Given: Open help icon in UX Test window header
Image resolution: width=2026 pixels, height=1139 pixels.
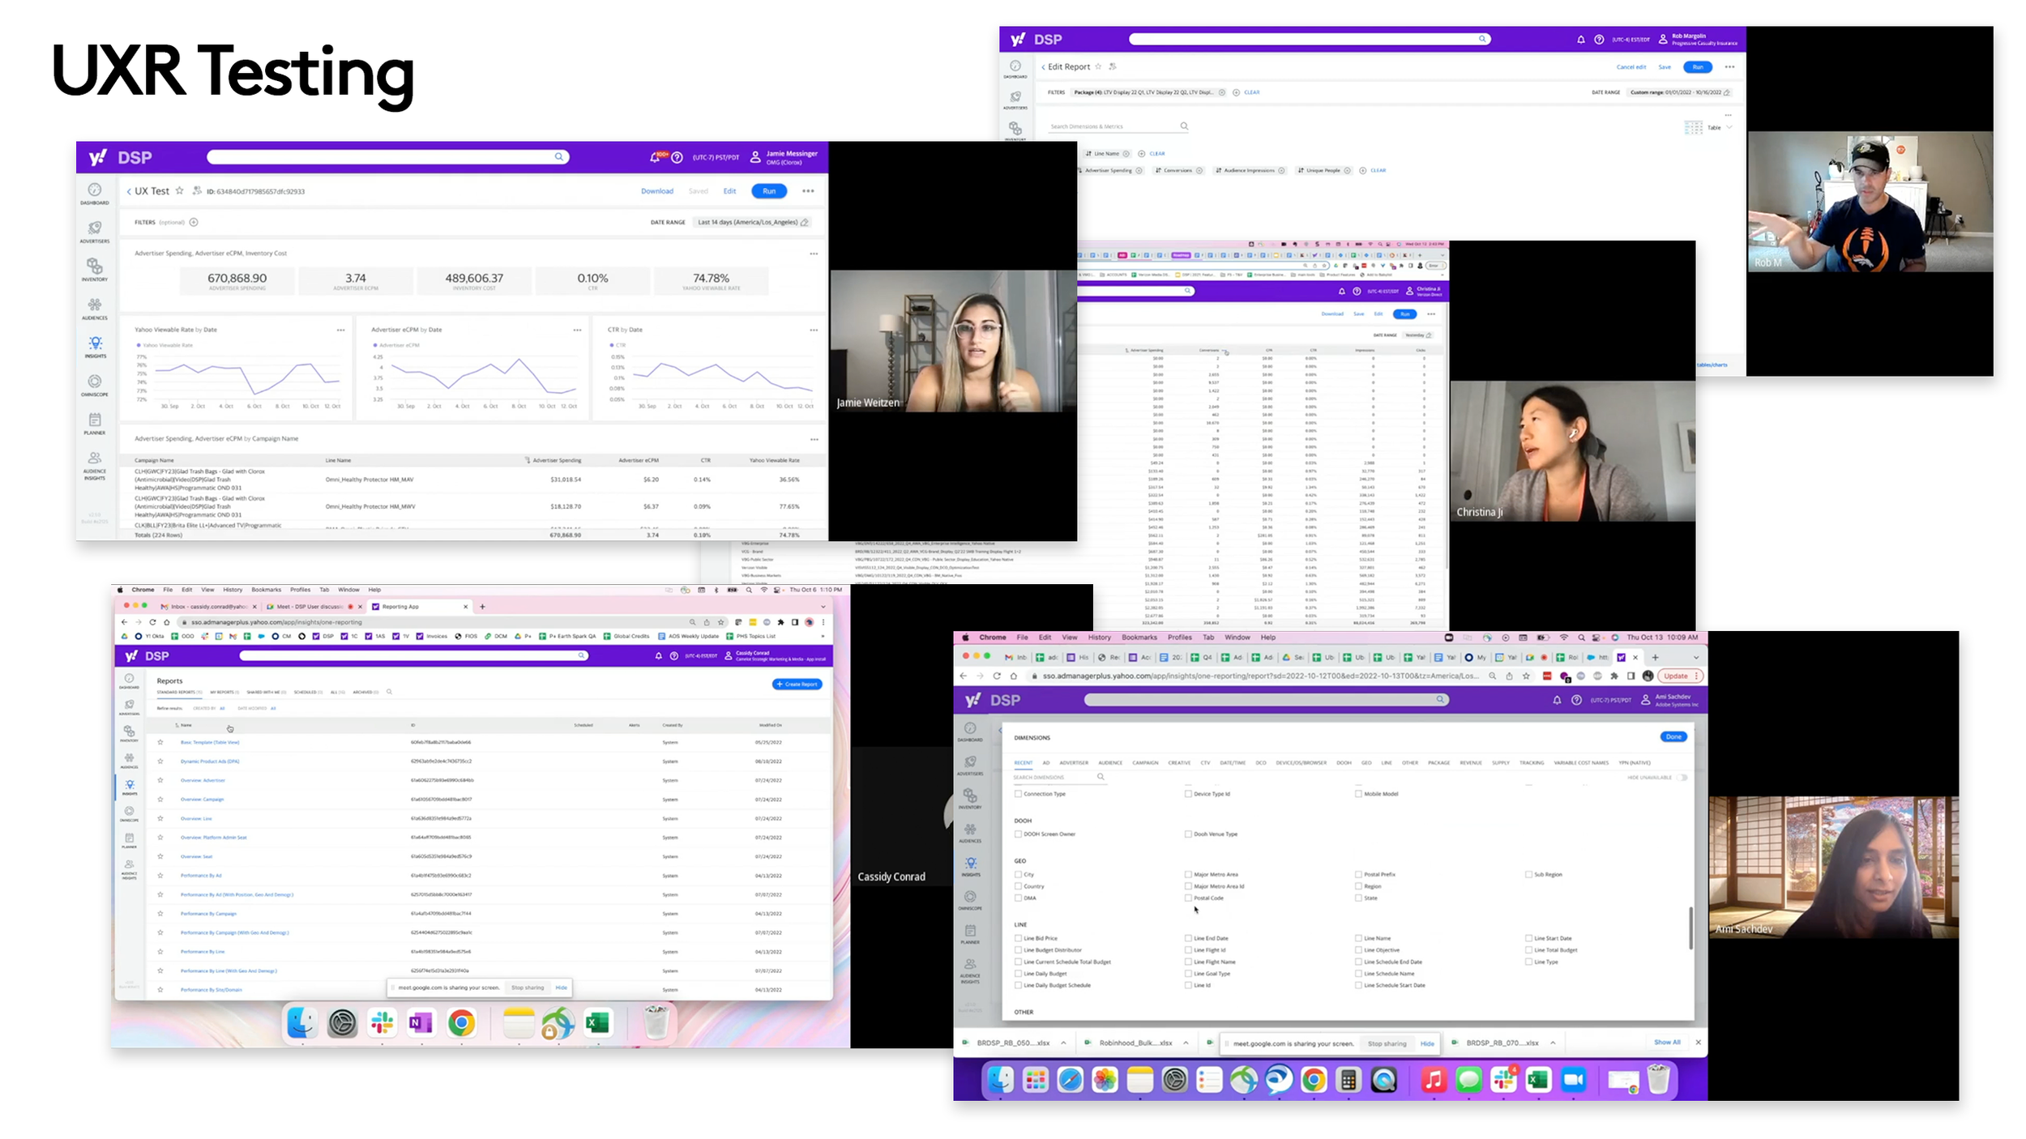Looking at the screenshot, I should click(x=677, y=157).
